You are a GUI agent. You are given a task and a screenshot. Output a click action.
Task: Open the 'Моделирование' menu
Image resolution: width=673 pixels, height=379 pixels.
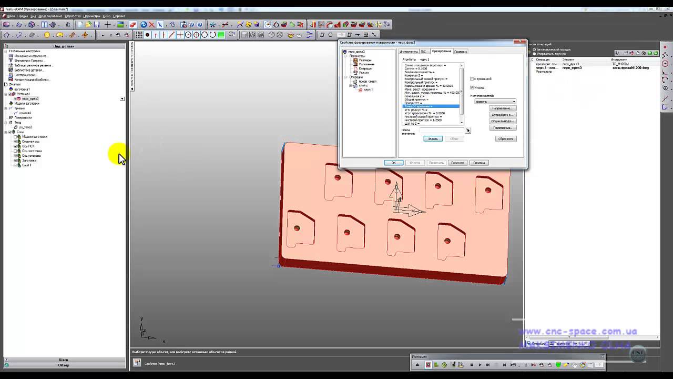point(50,16)
